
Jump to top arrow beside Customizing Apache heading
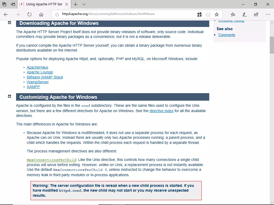[x=9, y=96]
